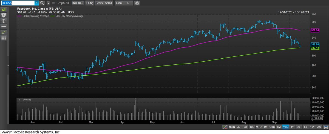Click the FB-USA ticker input field
329x134 pixels.
tap(18, 3)
